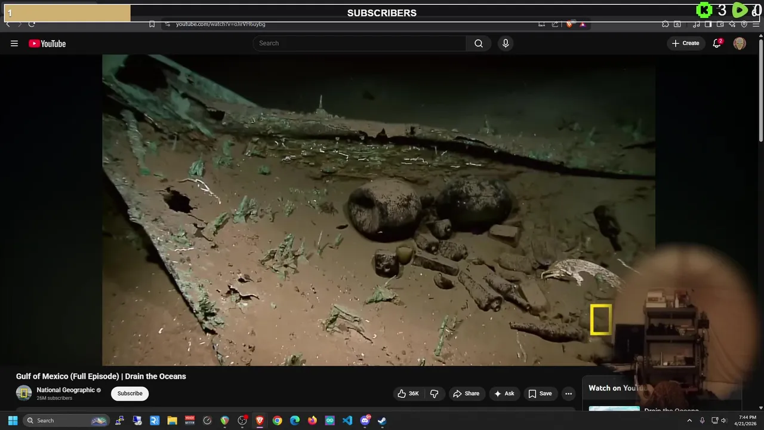Screen dimensions: 764x430
Task: Subscribe to National Geographic
Action: click(130, 393)
